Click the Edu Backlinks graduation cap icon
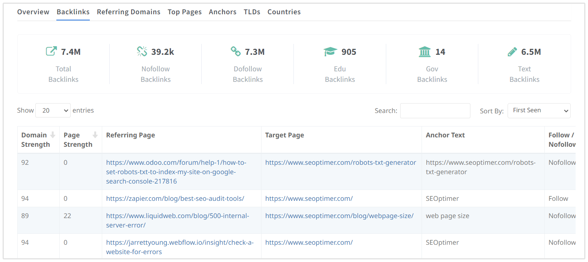 coord(330,51)
